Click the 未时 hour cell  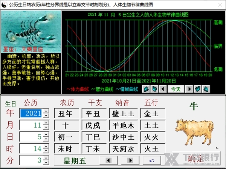tap(66, 149)
